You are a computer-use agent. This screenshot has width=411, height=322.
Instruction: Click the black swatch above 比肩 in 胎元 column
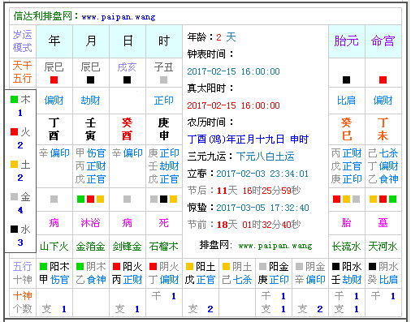tap(346, 79)
